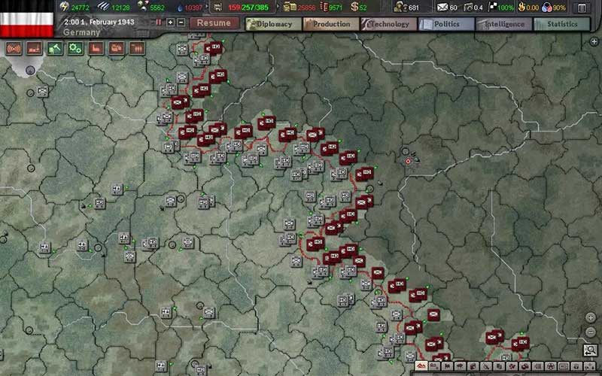Select the terrain map mode icon

click(421, 366)
